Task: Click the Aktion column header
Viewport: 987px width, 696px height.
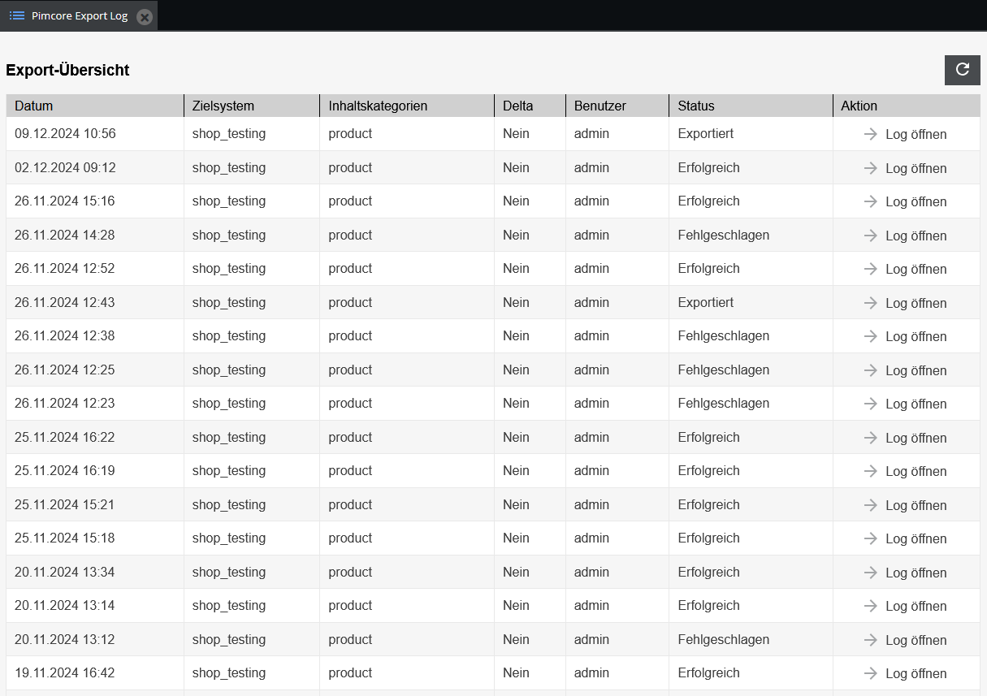Action: [907, 106]
